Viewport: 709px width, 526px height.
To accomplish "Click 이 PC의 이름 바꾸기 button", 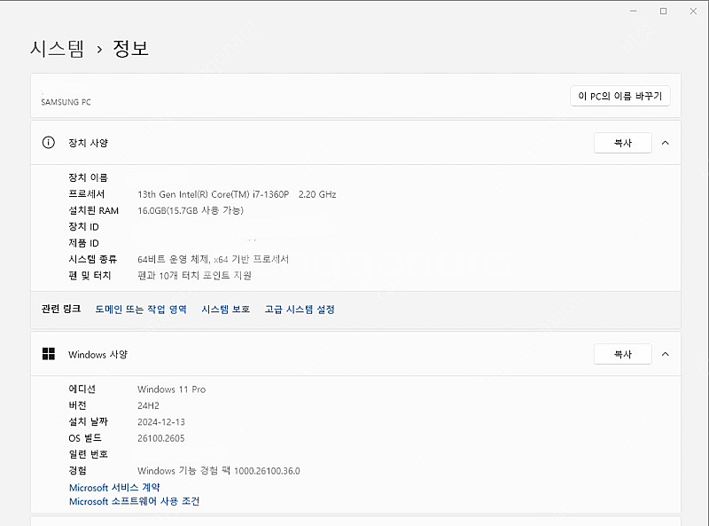I will pos(619,96).
